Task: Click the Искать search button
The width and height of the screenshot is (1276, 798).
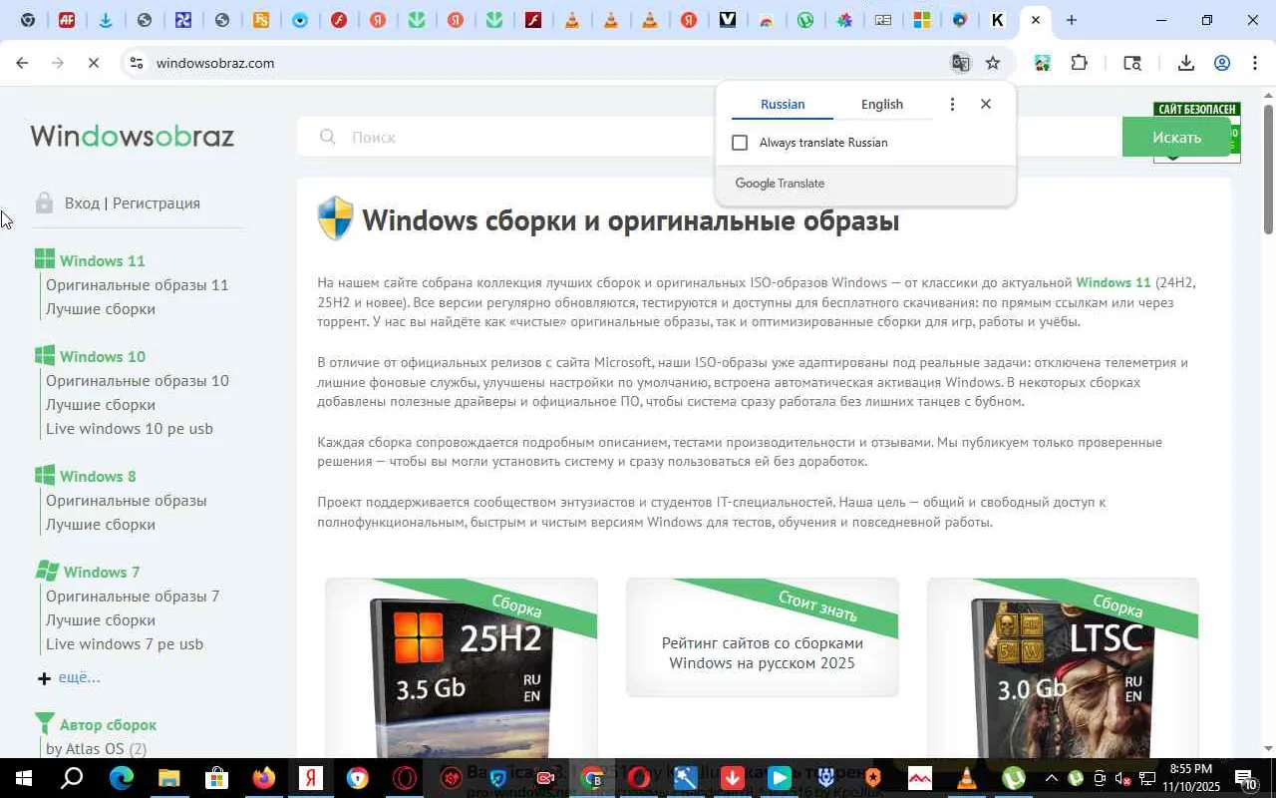Action: 1176,137
